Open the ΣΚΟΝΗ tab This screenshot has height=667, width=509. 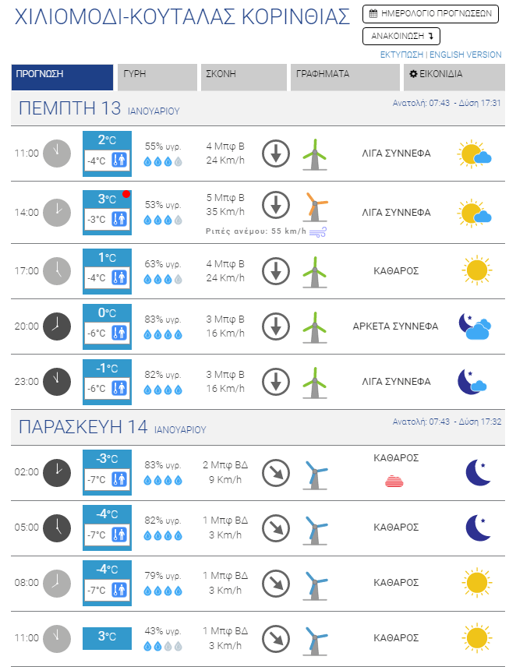[x=242, y=75]
